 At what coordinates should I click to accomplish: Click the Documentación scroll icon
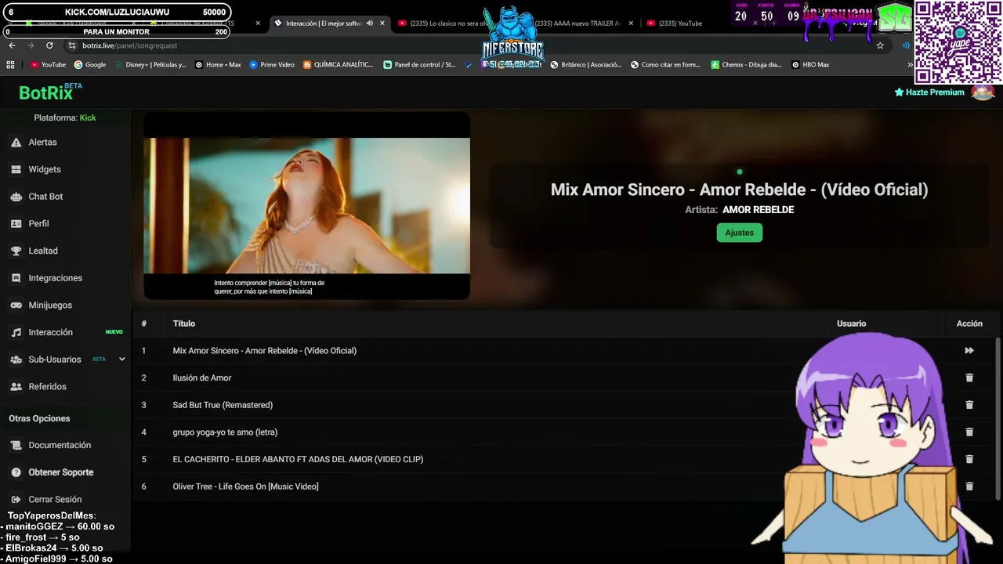(16, 445)
